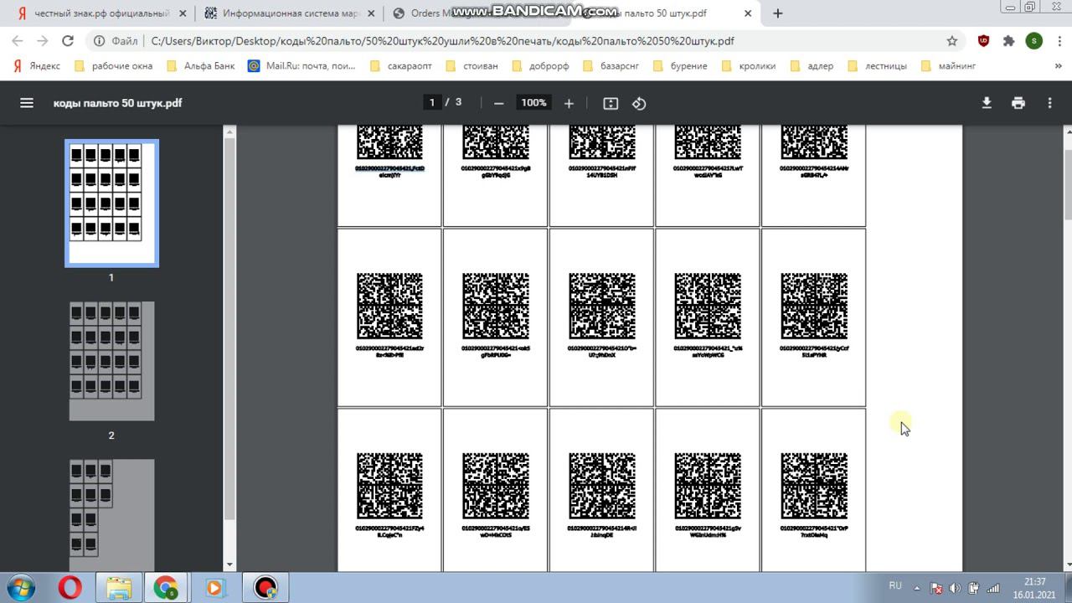Select page 1 thumbnail in the sidebar
1072x603 pixels.
point(111,204)
